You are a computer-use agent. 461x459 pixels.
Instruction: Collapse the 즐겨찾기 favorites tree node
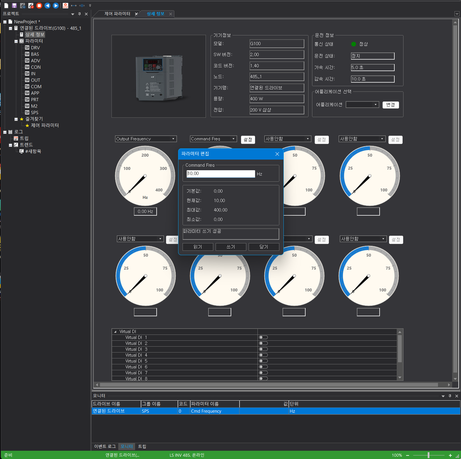[x=16, y=119]
